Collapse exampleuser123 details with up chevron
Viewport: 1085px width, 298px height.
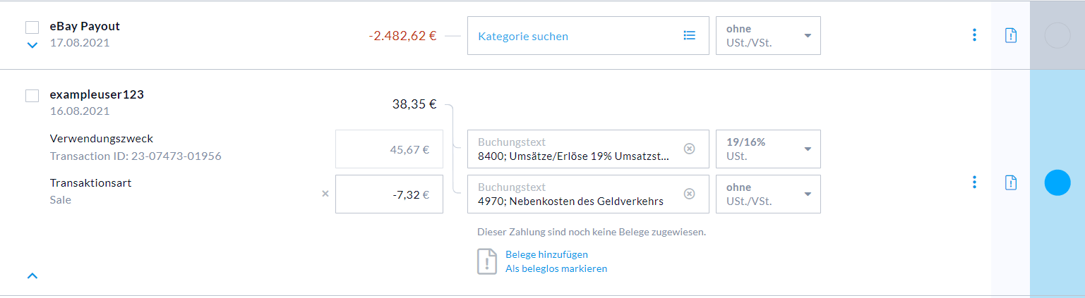[32, 275]
